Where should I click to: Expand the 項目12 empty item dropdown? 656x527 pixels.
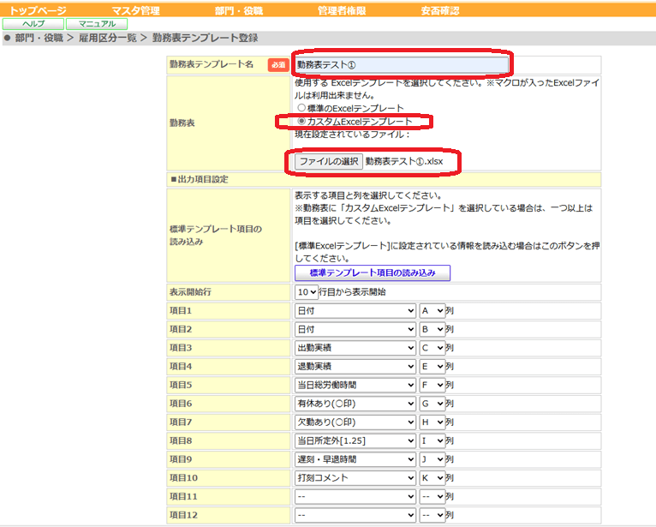pyautogui.click(x=355, y=515)
